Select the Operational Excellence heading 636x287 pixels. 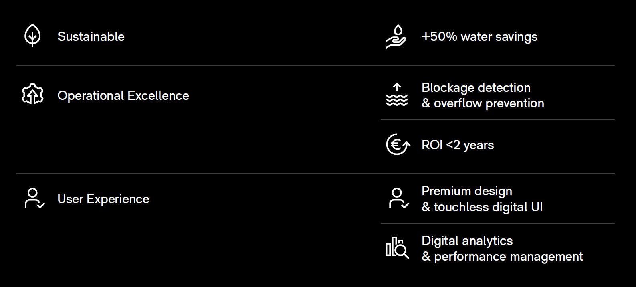[123, 96]
